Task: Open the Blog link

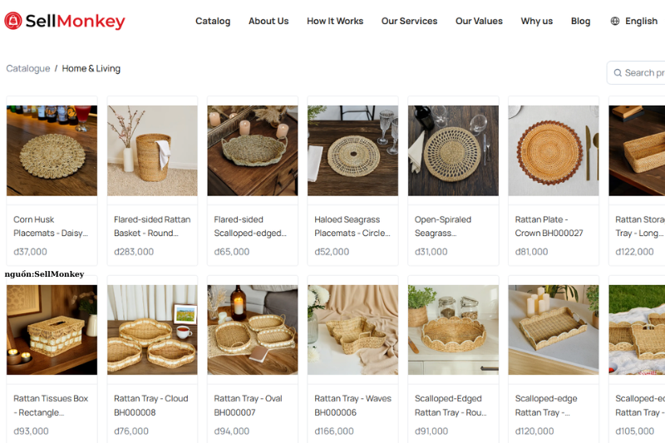Action: pyautogui.click(x=580, y=21)
